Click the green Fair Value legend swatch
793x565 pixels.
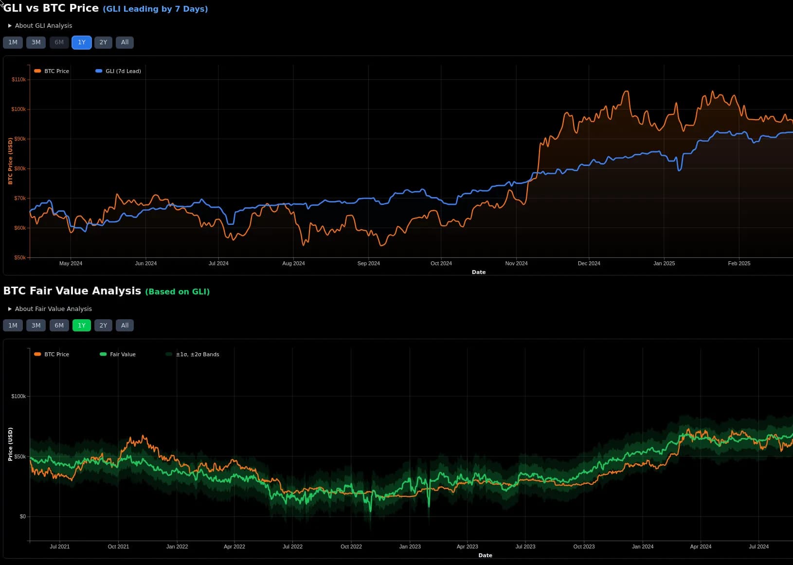coord(103,354)
